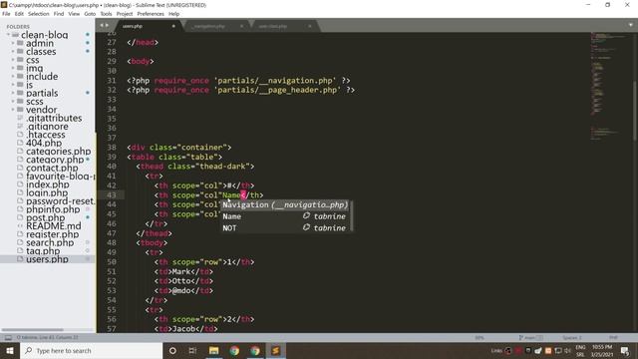Open .gitignore from the sidebar
638x359 pixels.
coord(47,127)
